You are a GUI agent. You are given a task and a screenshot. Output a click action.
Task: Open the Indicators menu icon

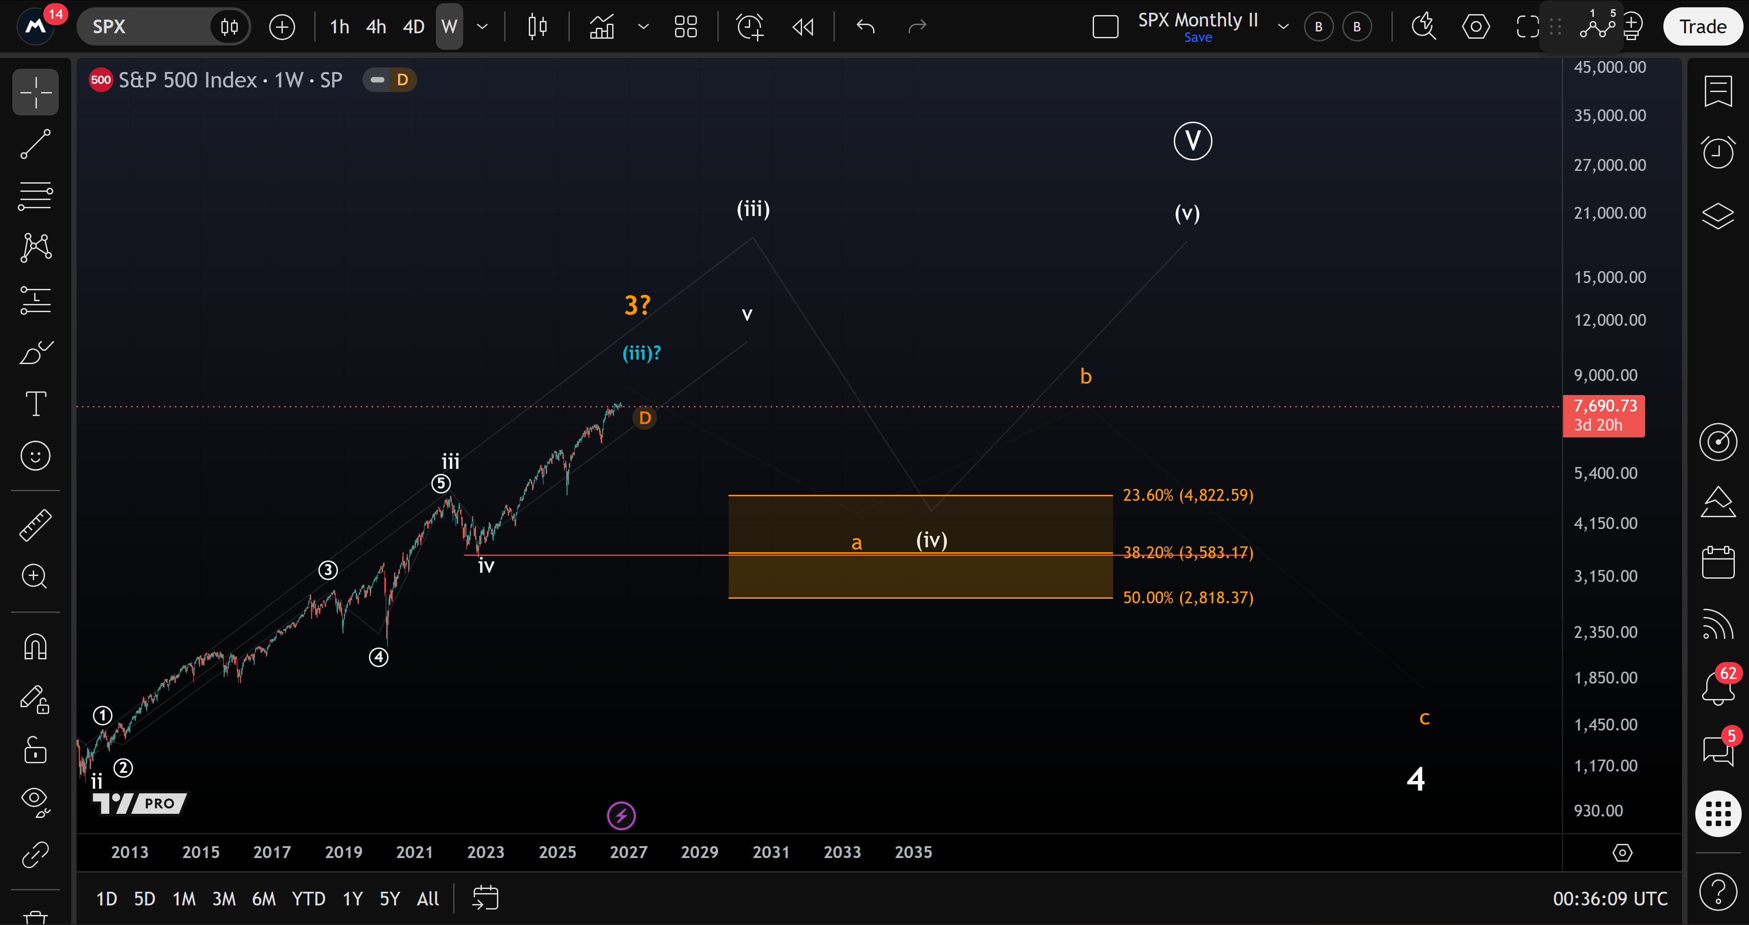pyautogui.click(x=602, y=26)
